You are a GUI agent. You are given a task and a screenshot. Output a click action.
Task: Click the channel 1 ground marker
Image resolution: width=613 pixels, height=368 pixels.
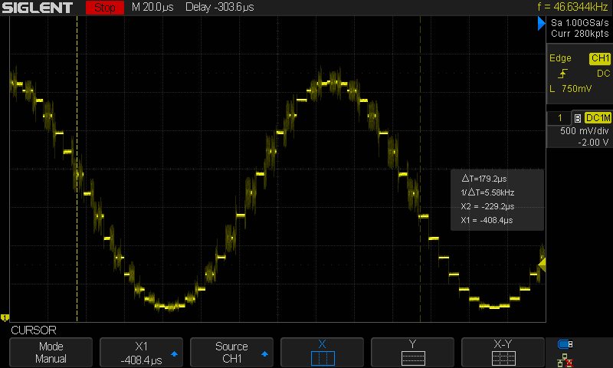coord(5,317)
